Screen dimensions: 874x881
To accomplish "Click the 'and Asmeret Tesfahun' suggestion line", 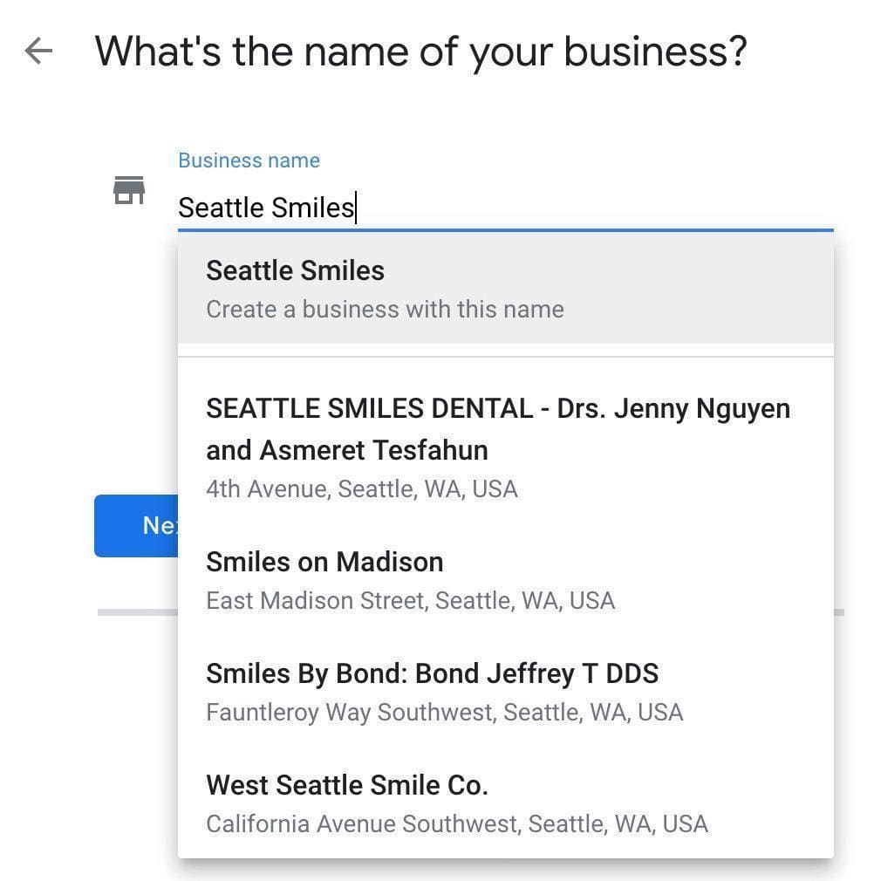I will click(x=346, y=450).
